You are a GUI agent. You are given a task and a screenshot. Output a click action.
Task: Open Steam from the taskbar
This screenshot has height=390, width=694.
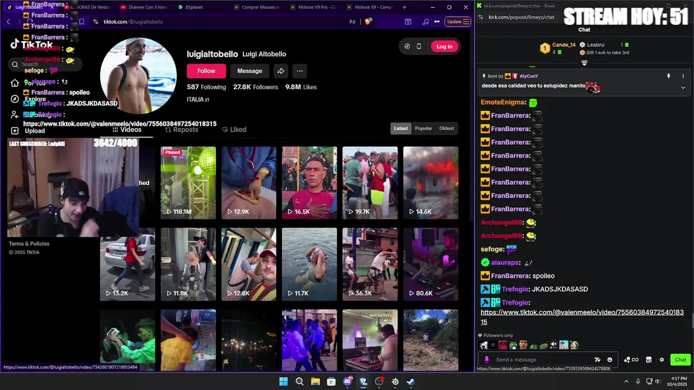[x=411, y=381]
